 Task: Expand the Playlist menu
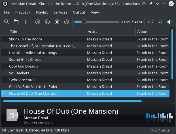(42, 12)
